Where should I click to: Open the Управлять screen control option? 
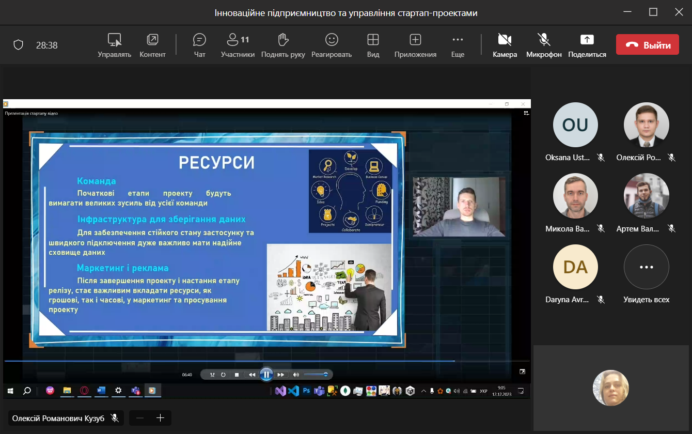click(114, 45)
